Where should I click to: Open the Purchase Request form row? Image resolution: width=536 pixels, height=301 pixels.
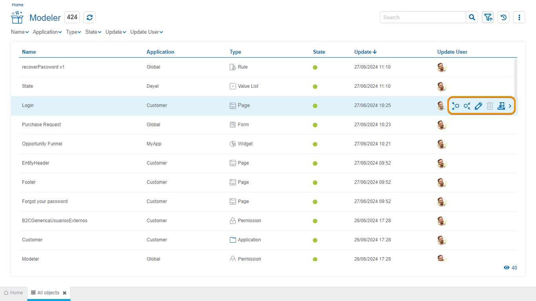tap(42, 125)
